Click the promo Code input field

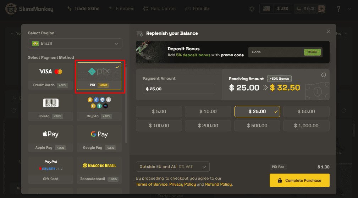point(276,52)
